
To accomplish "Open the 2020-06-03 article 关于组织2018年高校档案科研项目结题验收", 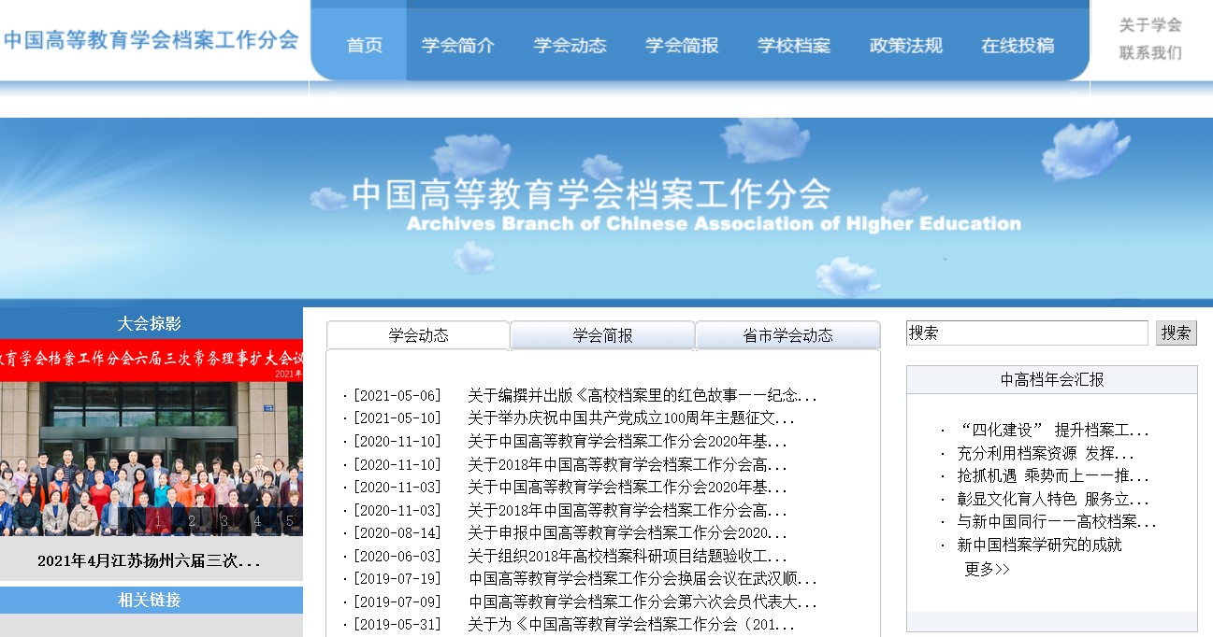I will pyautogui.click(x=628, y=557).
